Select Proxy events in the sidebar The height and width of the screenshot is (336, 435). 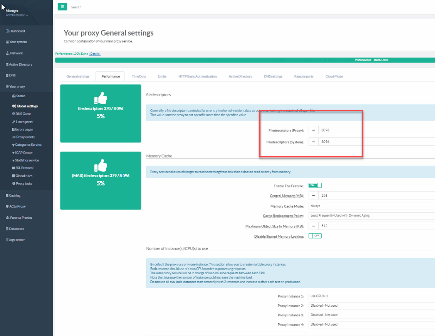click(25, 137)
